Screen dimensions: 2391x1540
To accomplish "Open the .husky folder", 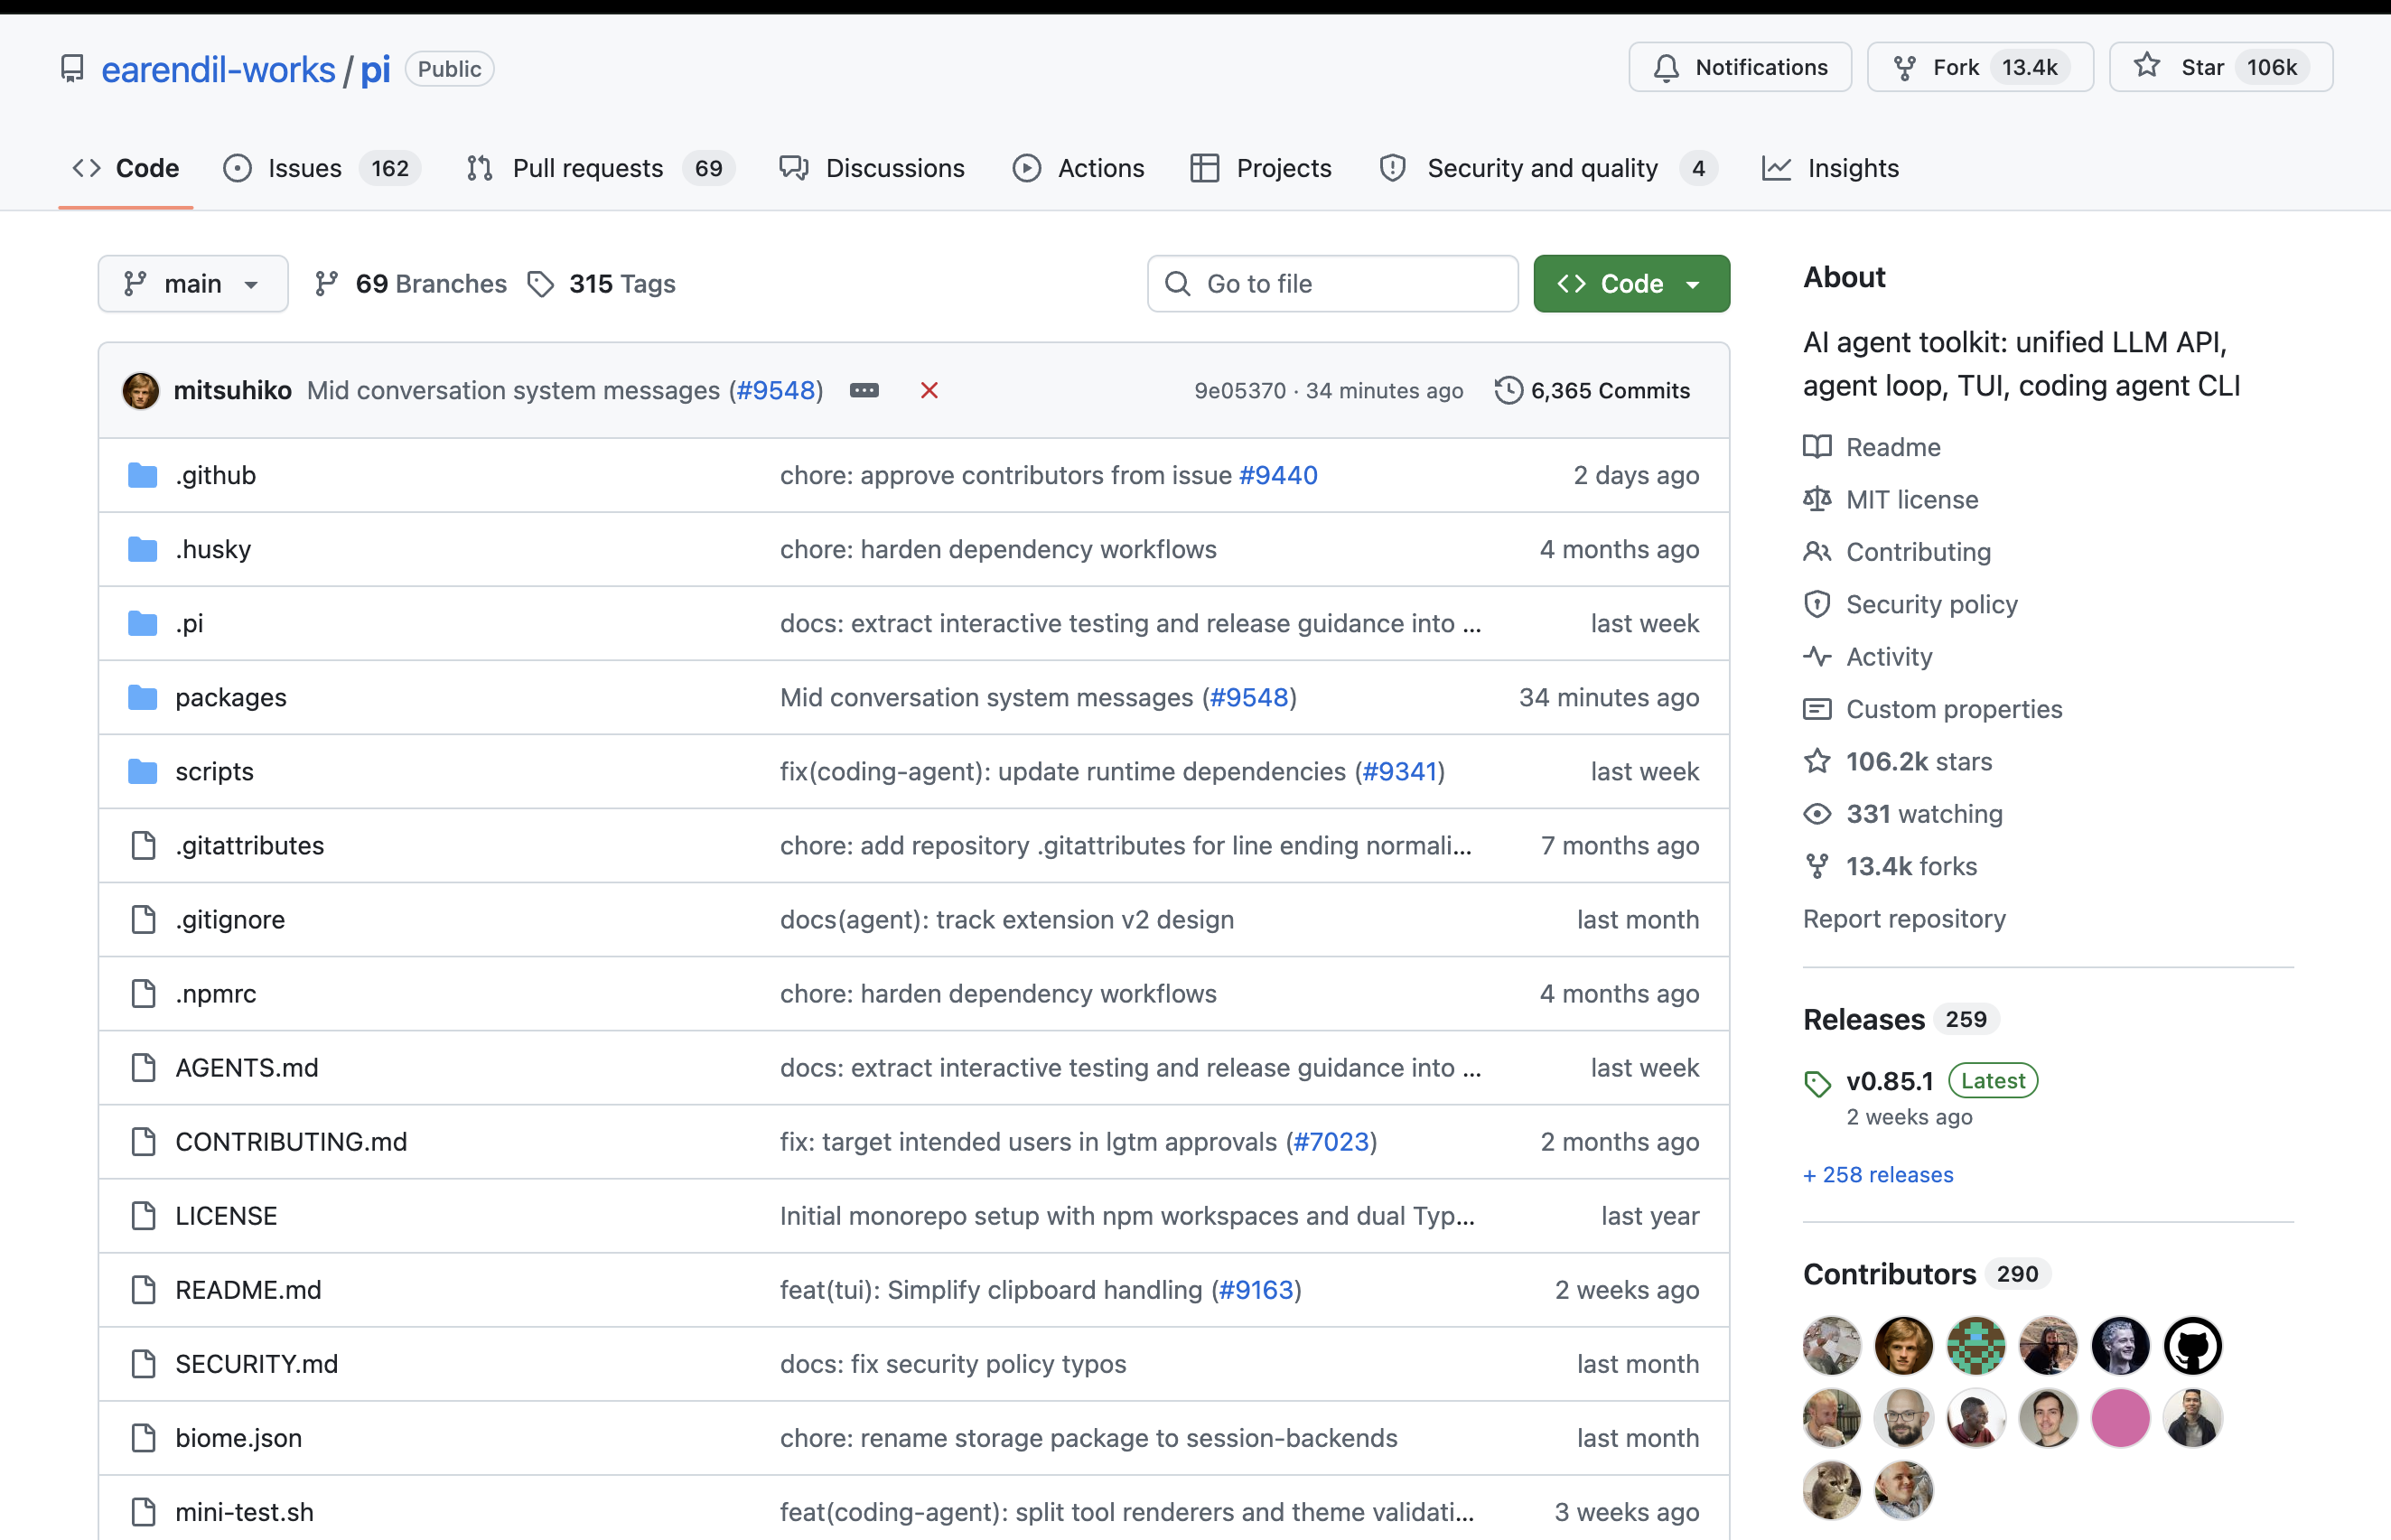I will coord(213,549).
